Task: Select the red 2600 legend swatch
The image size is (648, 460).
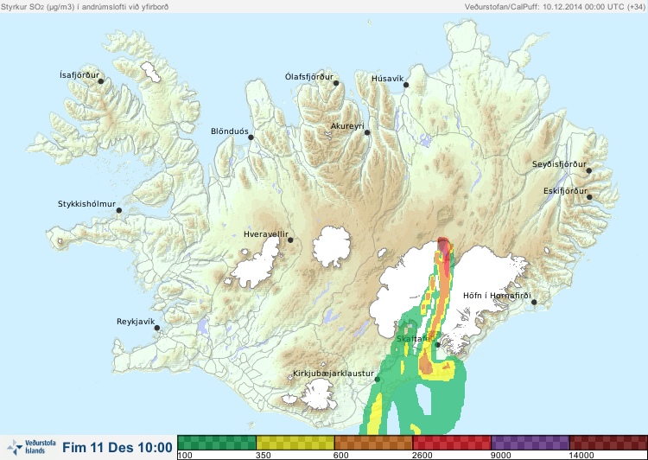Action: pyautogui.click(x=452, y=443)
